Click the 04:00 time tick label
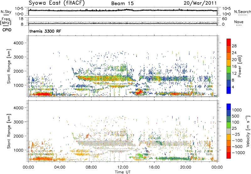251x174 pixels. 60,167
